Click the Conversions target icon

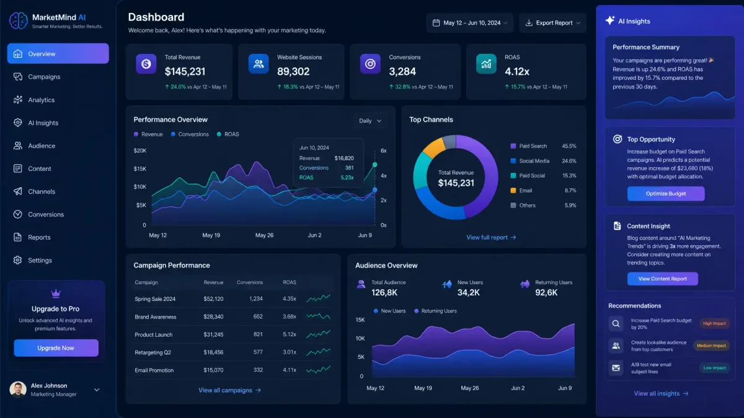click(370, 64)
